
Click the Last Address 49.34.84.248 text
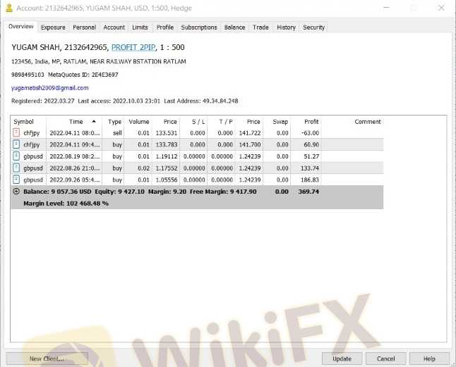pyautogui.click(x=201, y=101)
